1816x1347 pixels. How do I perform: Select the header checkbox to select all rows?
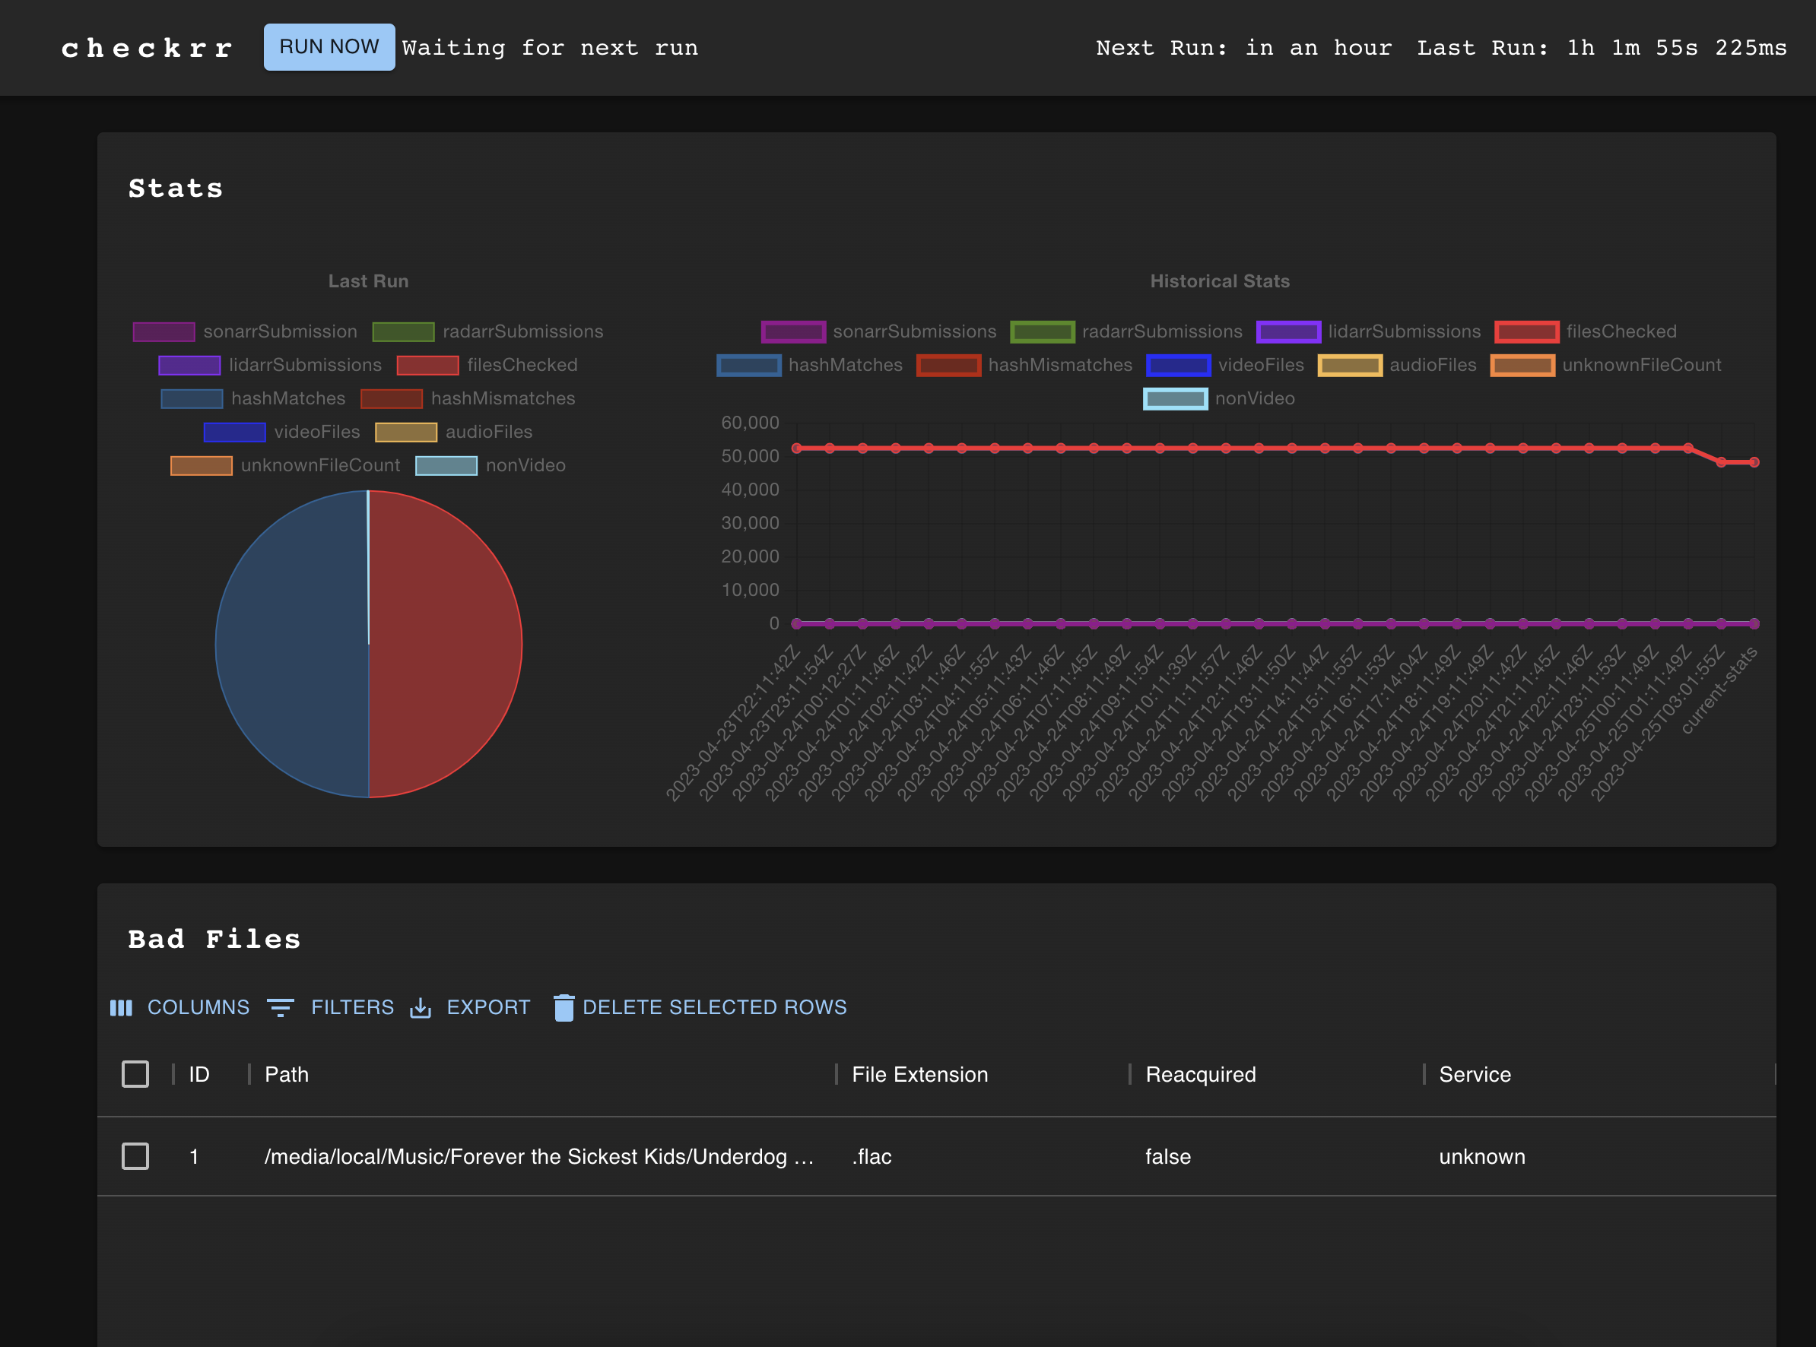tap(135, 1074)
